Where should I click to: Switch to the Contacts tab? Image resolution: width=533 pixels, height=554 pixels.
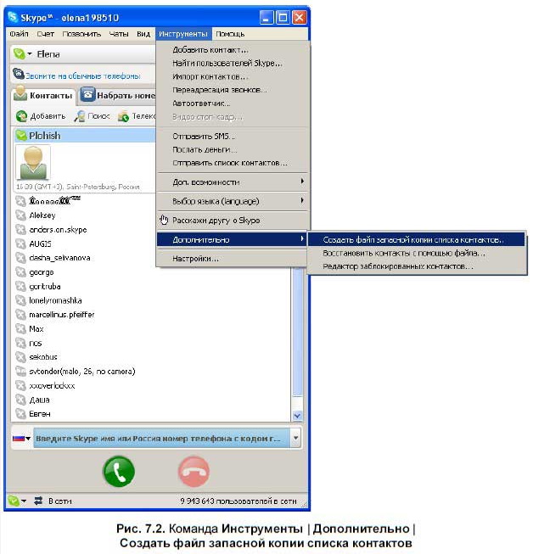click(x=42, y=95)
